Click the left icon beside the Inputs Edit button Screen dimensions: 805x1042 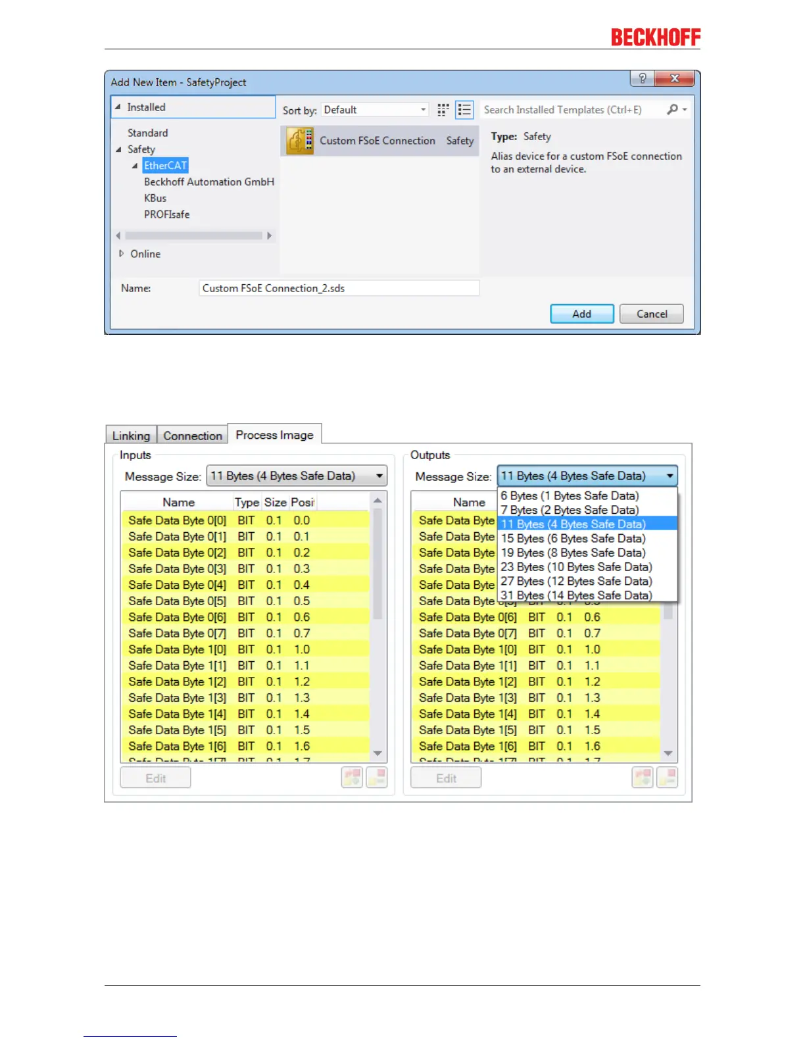pyautogui.click(x=353, y=778)
